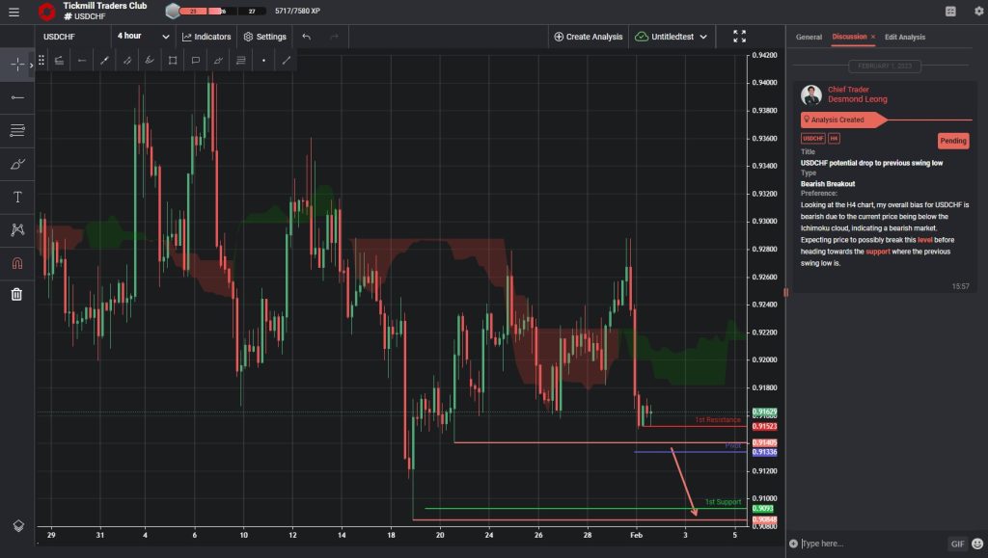Open the emoji picker in chat
988x558 pixels.
[975, 544]
